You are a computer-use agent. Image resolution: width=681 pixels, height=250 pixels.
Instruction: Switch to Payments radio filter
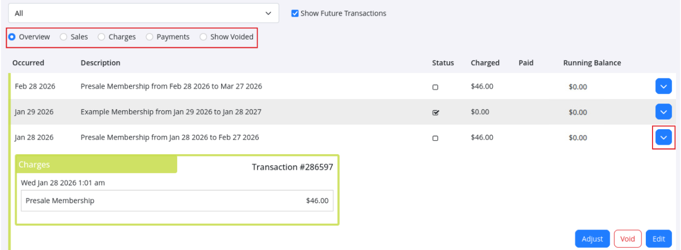[x=149, y=37]
